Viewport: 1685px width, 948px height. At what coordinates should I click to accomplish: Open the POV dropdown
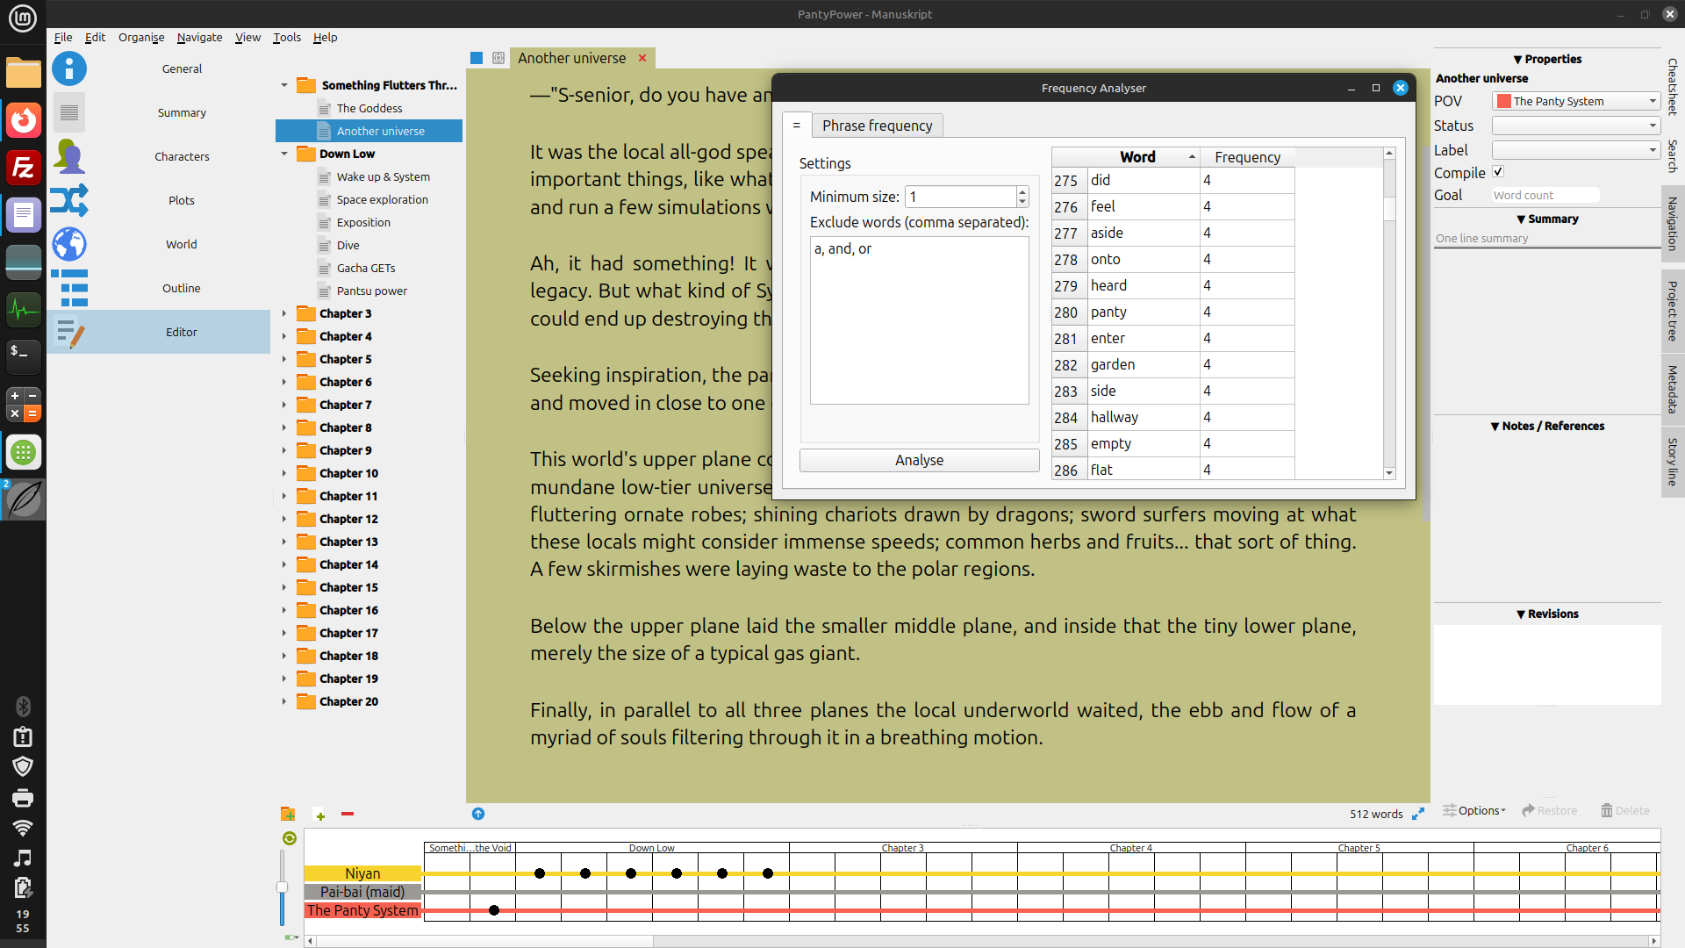[1576, 101]
